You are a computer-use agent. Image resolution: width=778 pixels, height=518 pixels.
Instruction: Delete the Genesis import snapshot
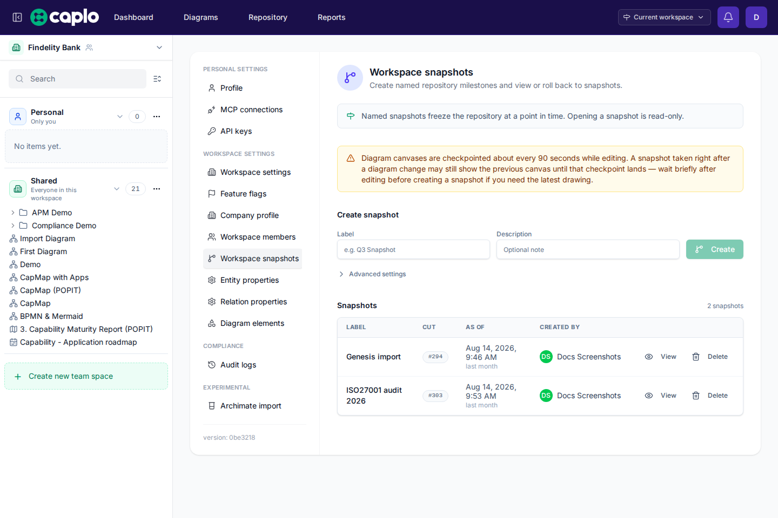coord(710,357)
